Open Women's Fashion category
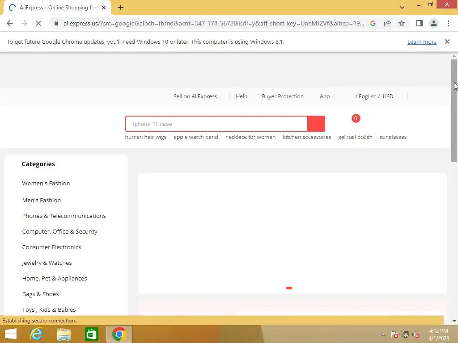The width and height of the screenshot is (458, 343). [x=46, y=183]
